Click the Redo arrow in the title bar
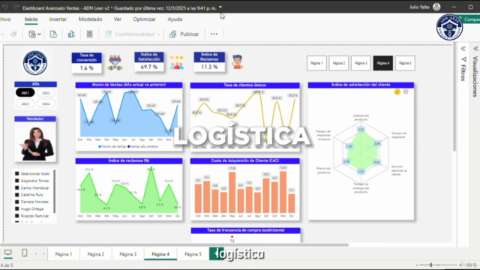Screen dimensions: 480x270 coord(16,7)
